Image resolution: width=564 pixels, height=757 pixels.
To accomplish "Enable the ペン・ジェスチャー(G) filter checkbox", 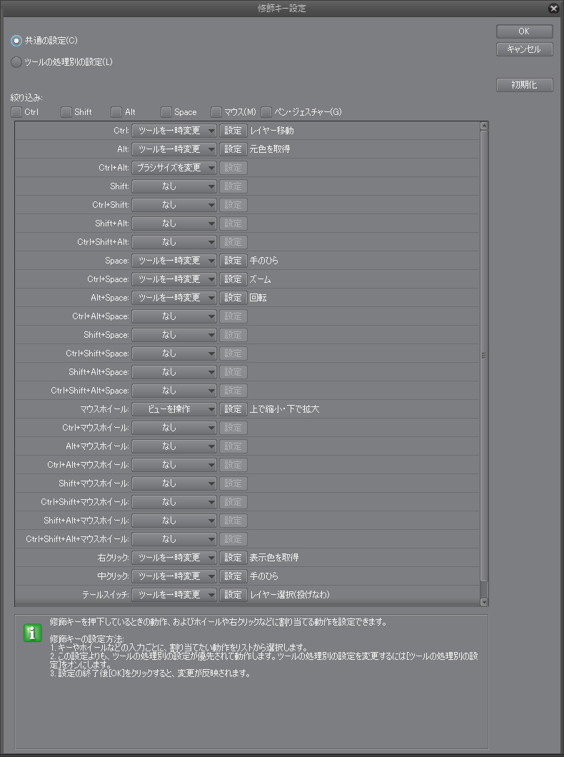I will [x=266, y=112].
